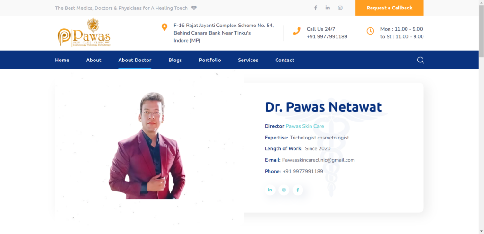
Task: Click the orange location pin icon
Action: tap(164, 27)
